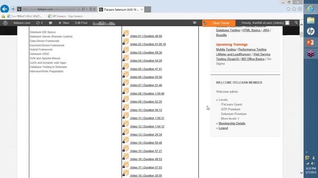Click the browser Back arrow button

(4, 9)
